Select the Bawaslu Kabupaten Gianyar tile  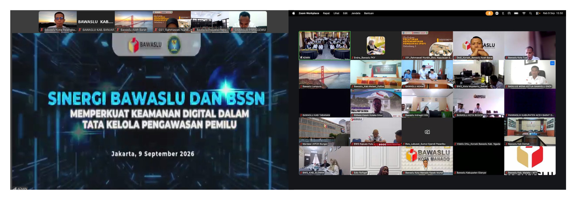pyautogui.click(x=479, y=160)
